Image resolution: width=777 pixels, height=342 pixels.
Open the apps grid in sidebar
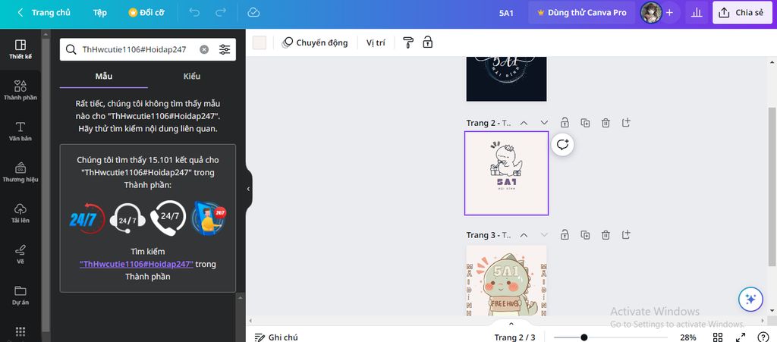(x=20, y=331)
